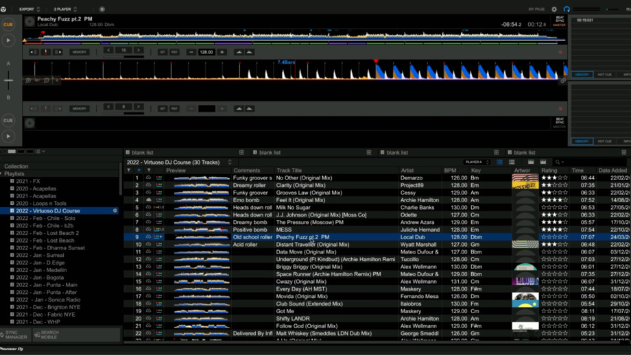The image size is (631, 355).
Task: Toggle MT on Player B
Action: [163, 108]
